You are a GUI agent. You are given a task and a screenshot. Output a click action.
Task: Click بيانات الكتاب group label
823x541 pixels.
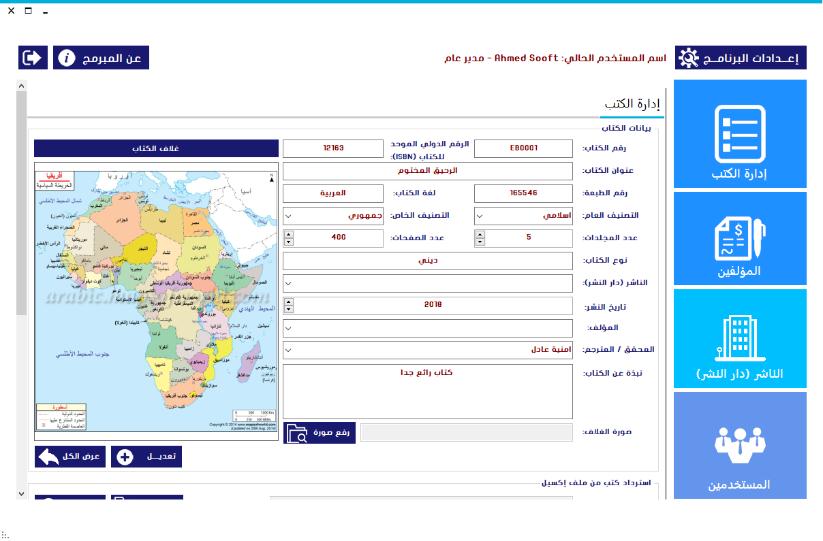[626, 128]
